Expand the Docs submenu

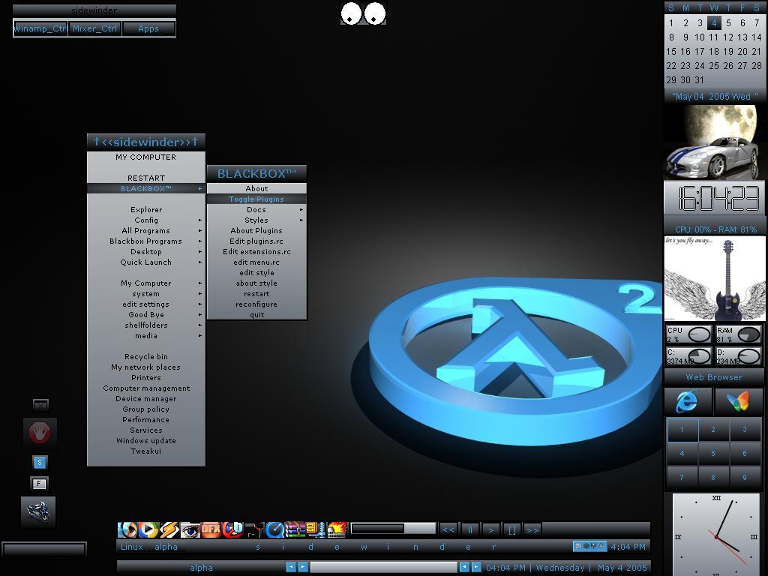point(256,210)
